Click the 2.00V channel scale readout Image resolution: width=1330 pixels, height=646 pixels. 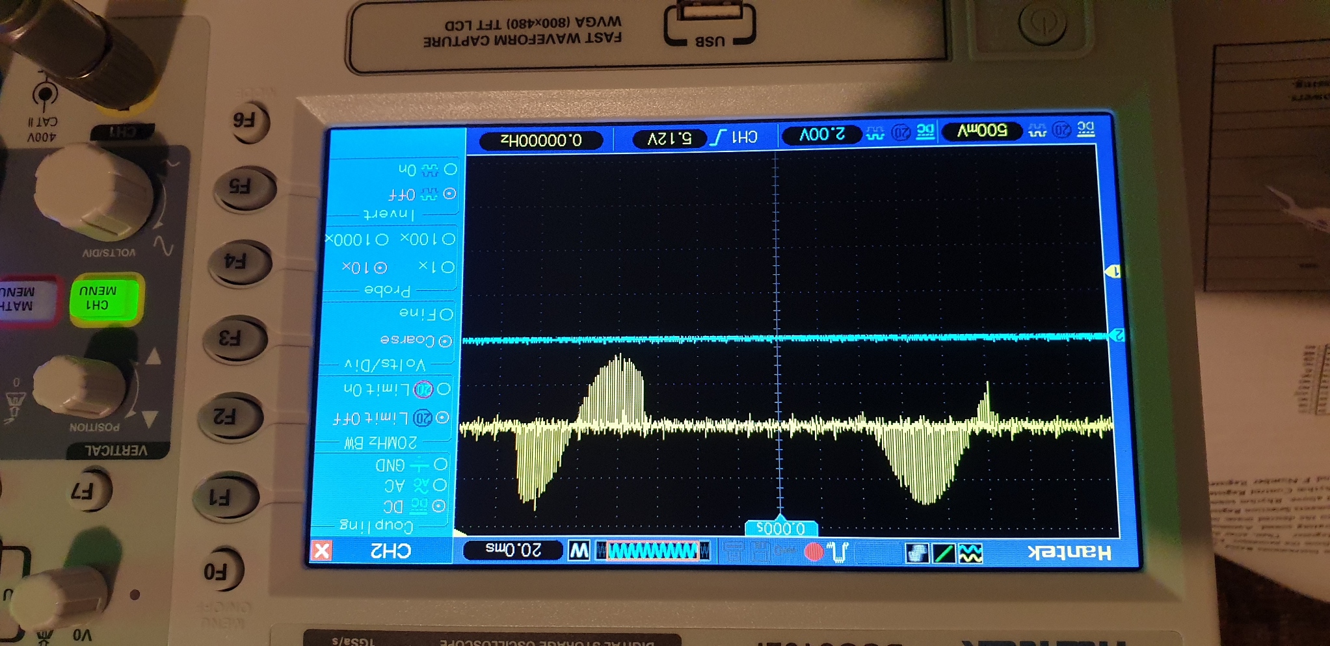click(x=822, y=134)
